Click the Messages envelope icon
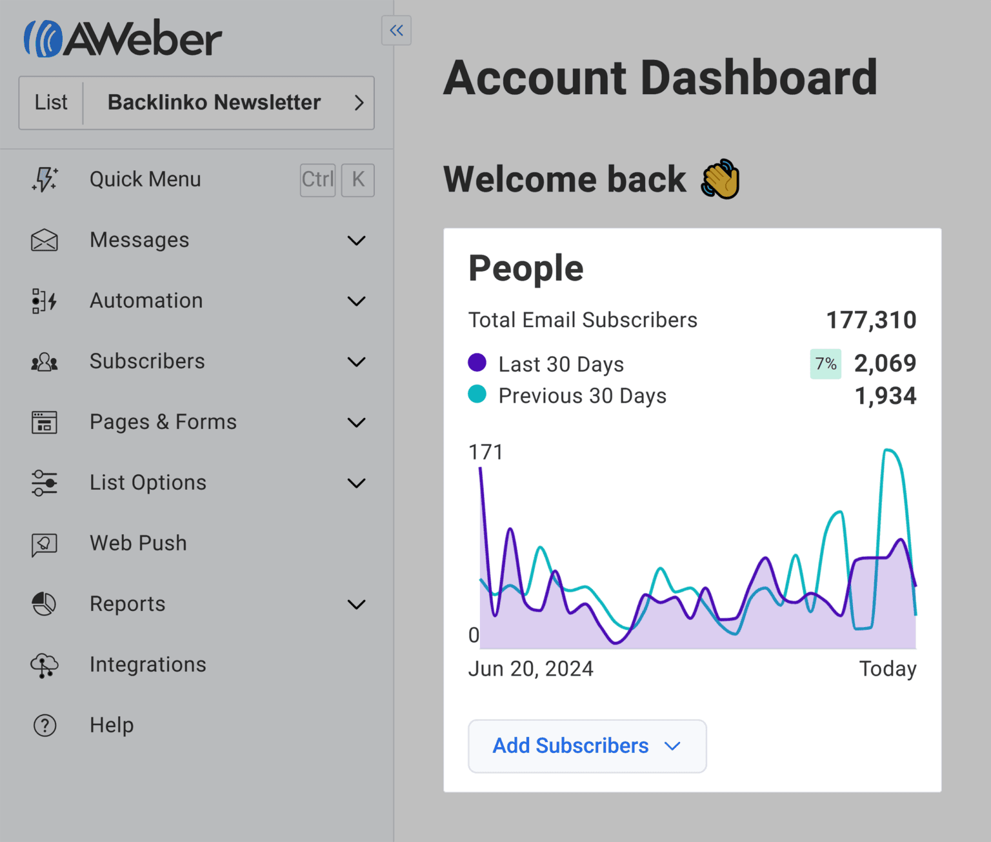991x842 pixels. click(x=44, y=240)
